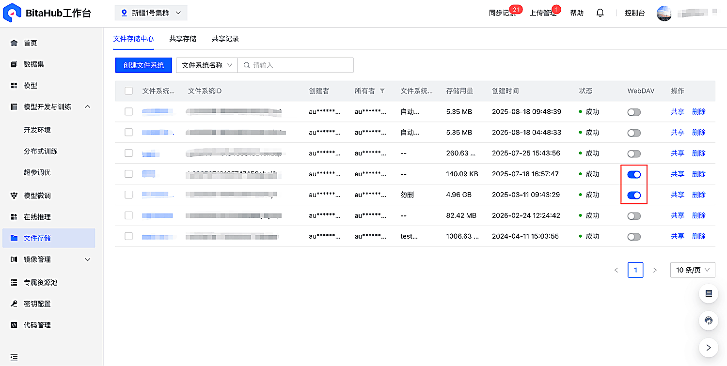Open the 10 条/页 page size dropdown
Image resolution: width=727 pixels, height=366 pixels.
[x=693, y=270]
